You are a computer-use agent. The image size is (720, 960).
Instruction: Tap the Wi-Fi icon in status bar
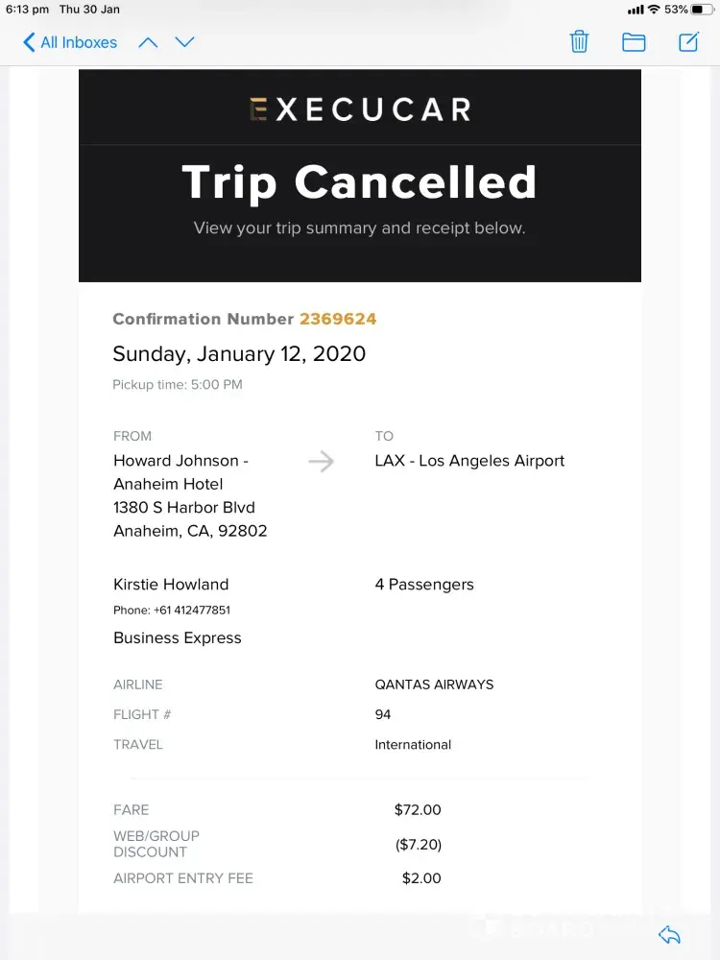[654, 10]
